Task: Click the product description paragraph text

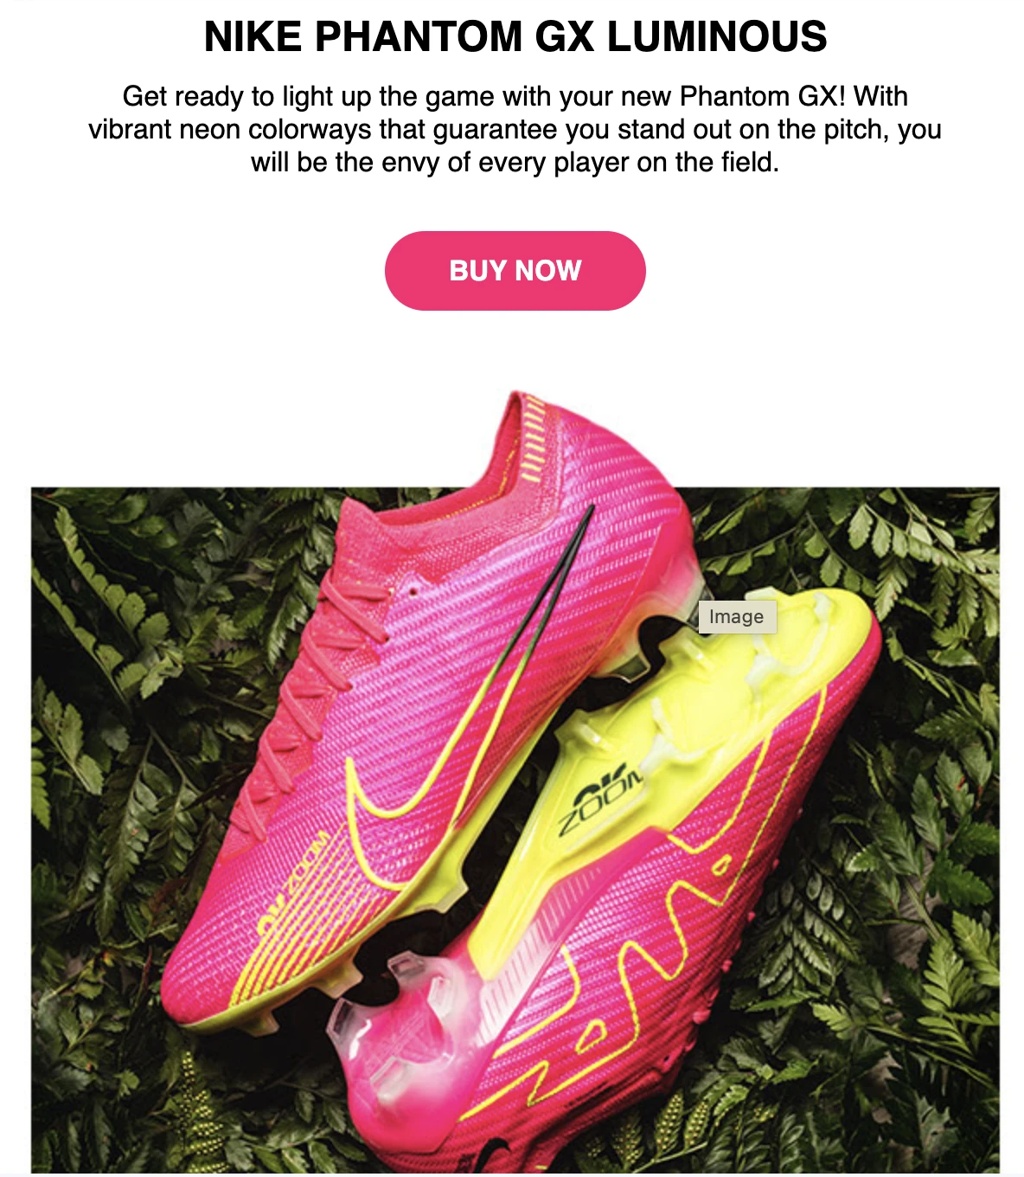Action: coord(515,129)
